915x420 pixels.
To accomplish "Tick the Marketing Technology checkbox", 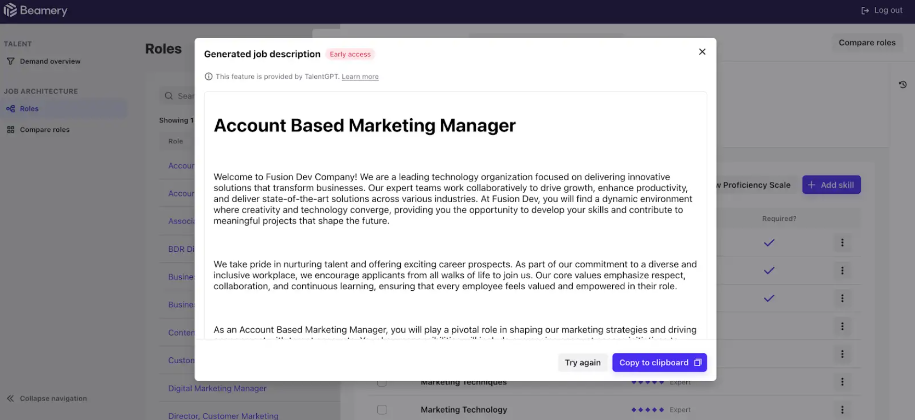I will 382,410.
